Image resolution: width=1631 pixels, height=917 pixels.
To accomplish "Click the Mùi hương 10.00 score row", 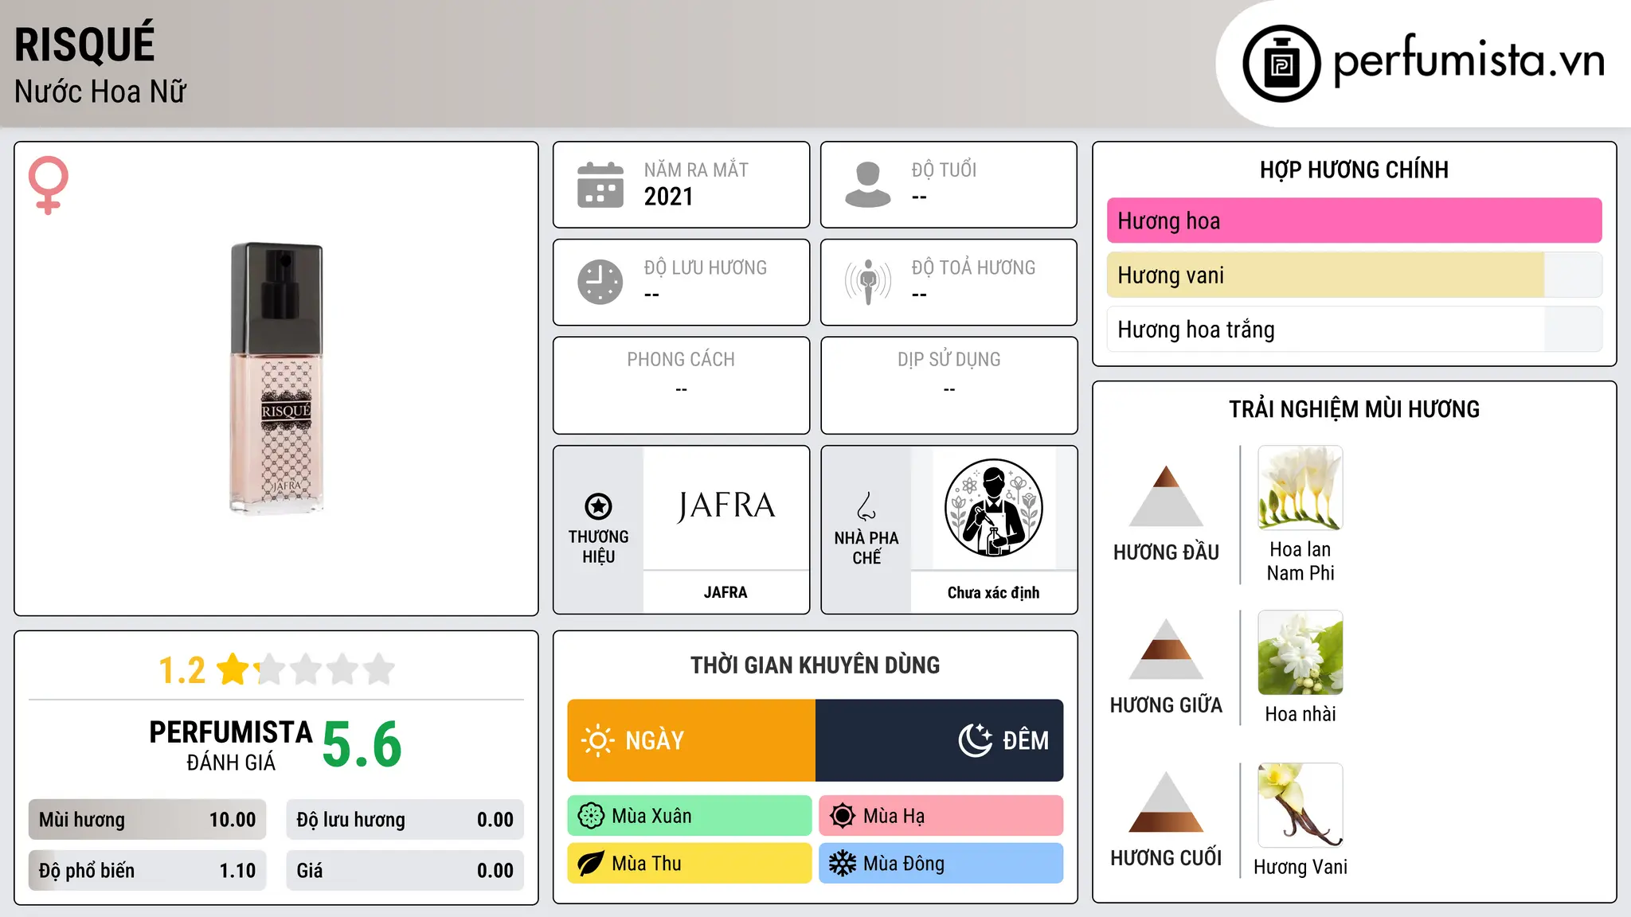I will point(147,820).
